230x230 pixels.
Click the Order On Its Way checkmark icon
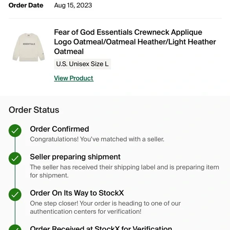15,194
